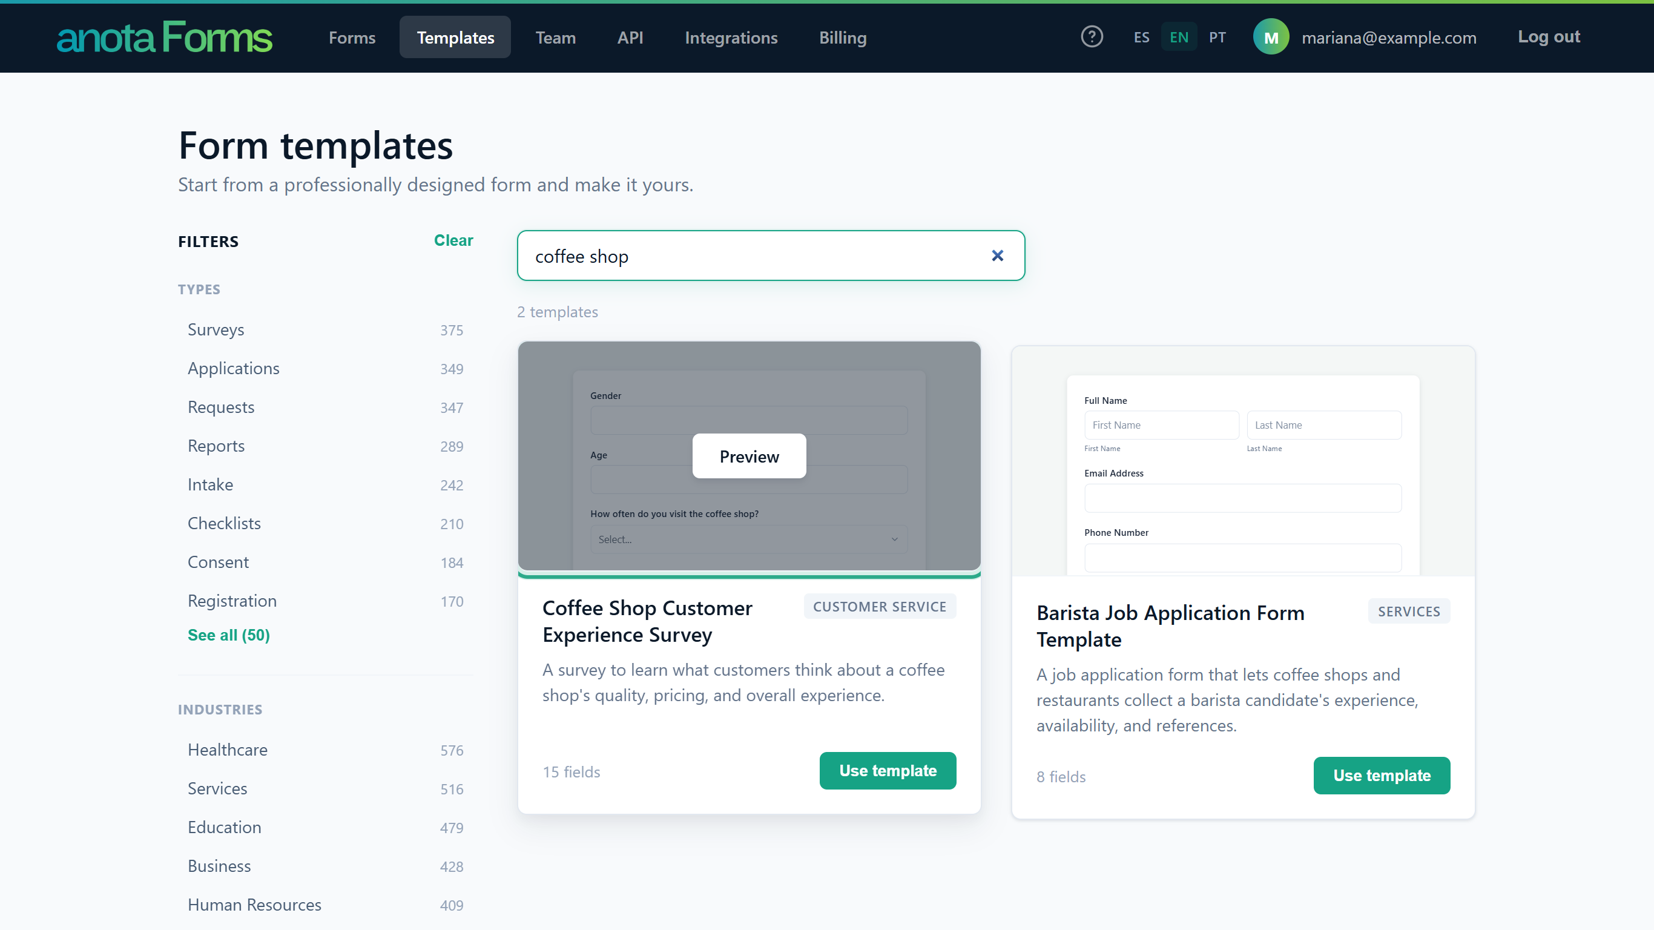
Task: Filter by Human Resources industry
Action: click(325, 905)
